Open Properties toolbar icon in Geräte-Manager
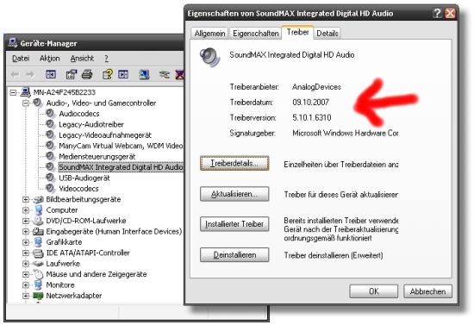The width and height of the screenshot is (474, 325). point(72,74)
